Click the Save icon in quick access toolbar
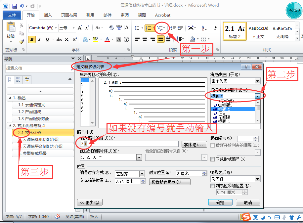The width and height of the screenshot is (303, 223). coord(15,6)
